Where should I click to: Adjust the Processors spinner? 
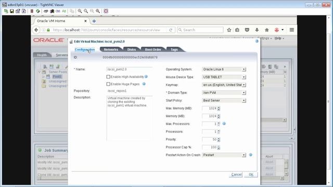(219, 131)
